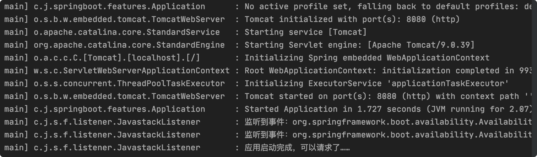
Task: Click the first c.j.springboot.features.Application logger name
Action: (119, 6)
